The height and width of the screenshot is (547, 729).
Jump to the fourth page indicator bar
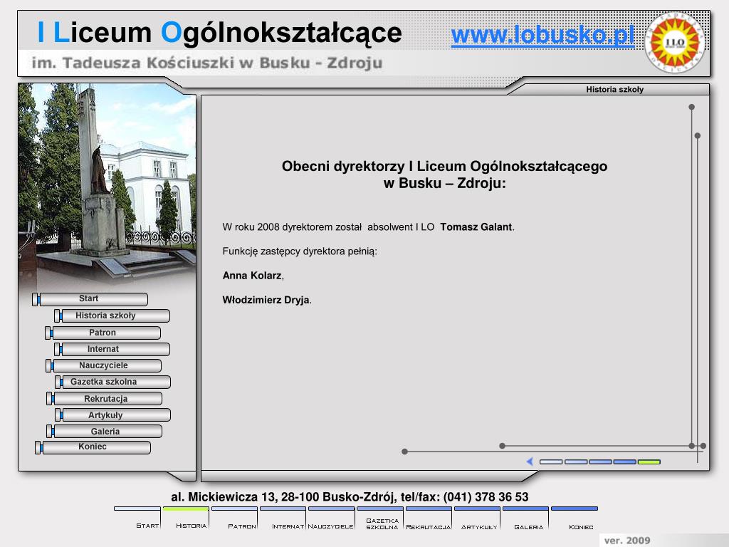(625, 462)
